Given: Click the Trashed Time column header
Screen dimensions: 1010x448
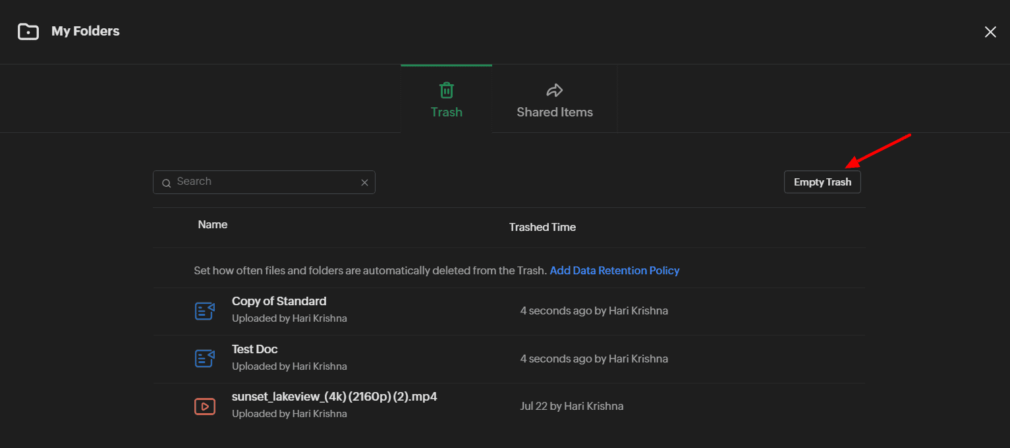Looking at the screenshot, I should [x=542, y=227].
